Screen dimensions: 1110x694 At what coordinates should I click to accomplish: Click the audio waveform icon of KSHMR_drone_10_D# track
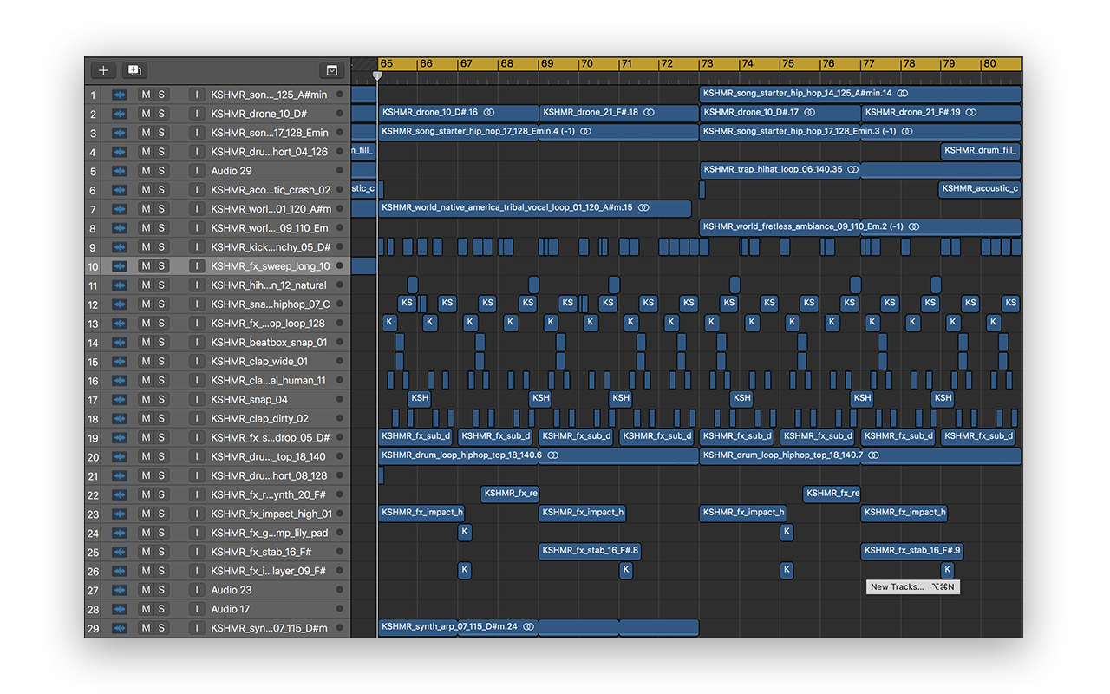tap(119, 114)
